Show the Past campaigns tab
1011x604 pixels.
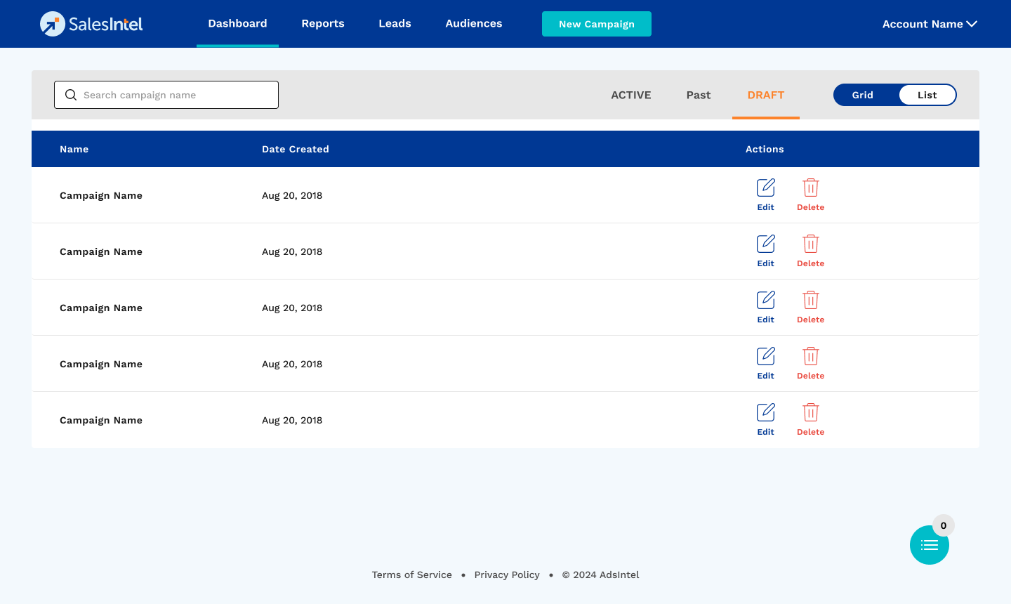point(698,95)
